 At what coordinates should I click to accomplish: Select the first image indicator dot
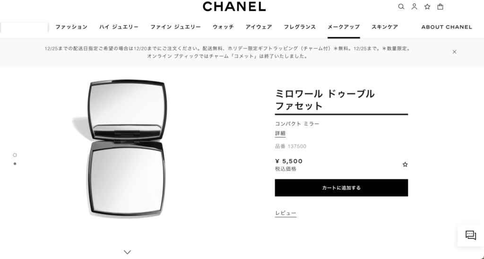click(x=15, y=155)
